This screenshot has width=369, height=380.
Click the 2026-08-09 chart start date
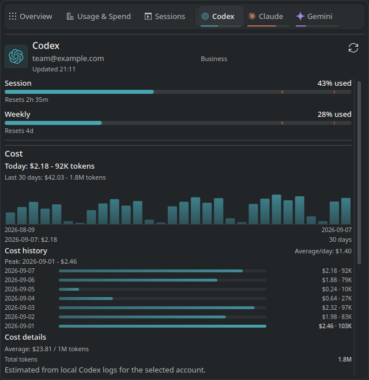(x=20, y=230)
